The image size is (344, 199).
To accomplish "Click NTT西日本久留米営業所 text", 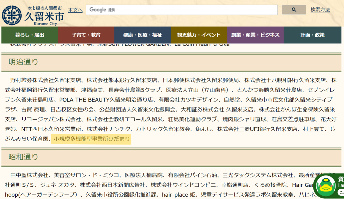I will coord(51,129).
